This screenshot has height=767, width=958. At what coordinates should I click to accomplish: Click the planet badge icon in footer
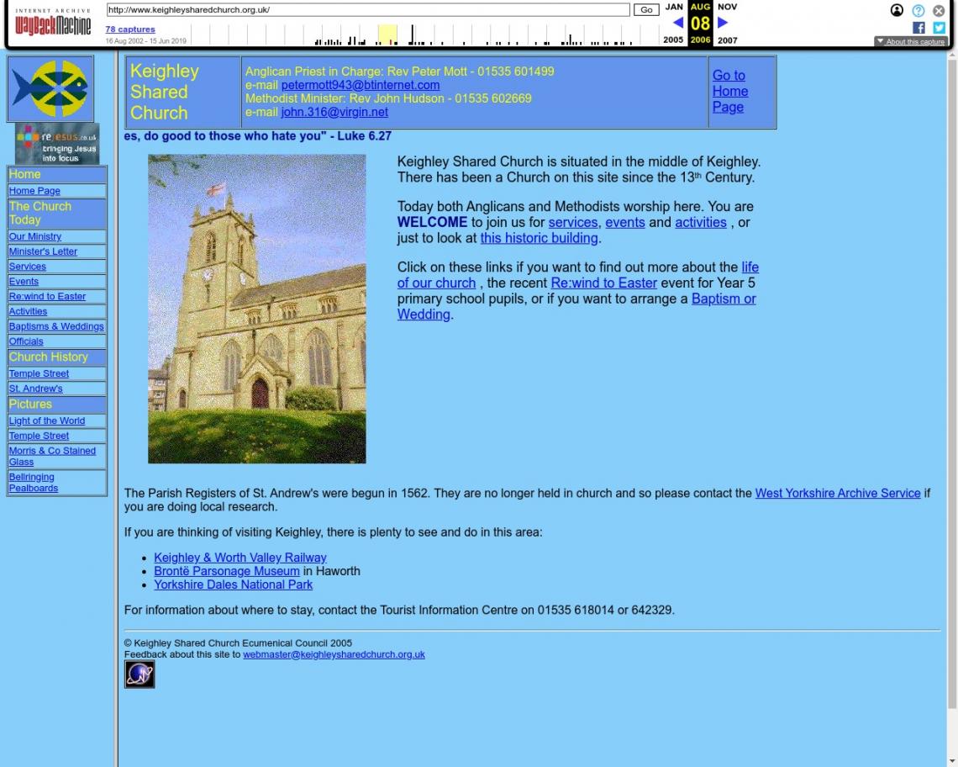139,674
